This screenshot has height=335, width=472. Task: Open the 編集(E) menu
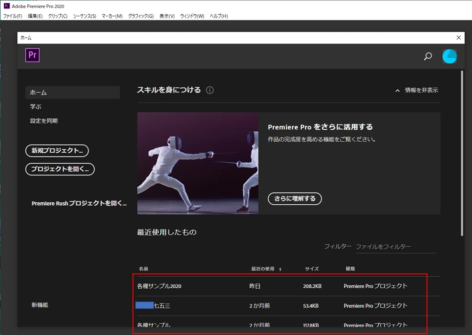(35, 16)
